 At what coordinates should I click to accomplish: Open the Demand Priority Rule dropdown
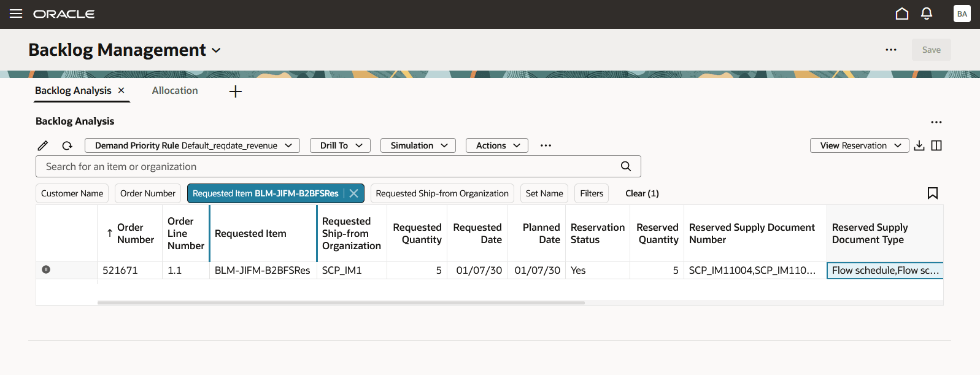coord(192,145)
